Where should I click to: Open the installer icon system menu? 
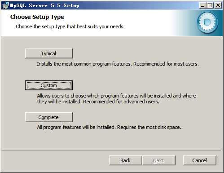tap(5, 5)
